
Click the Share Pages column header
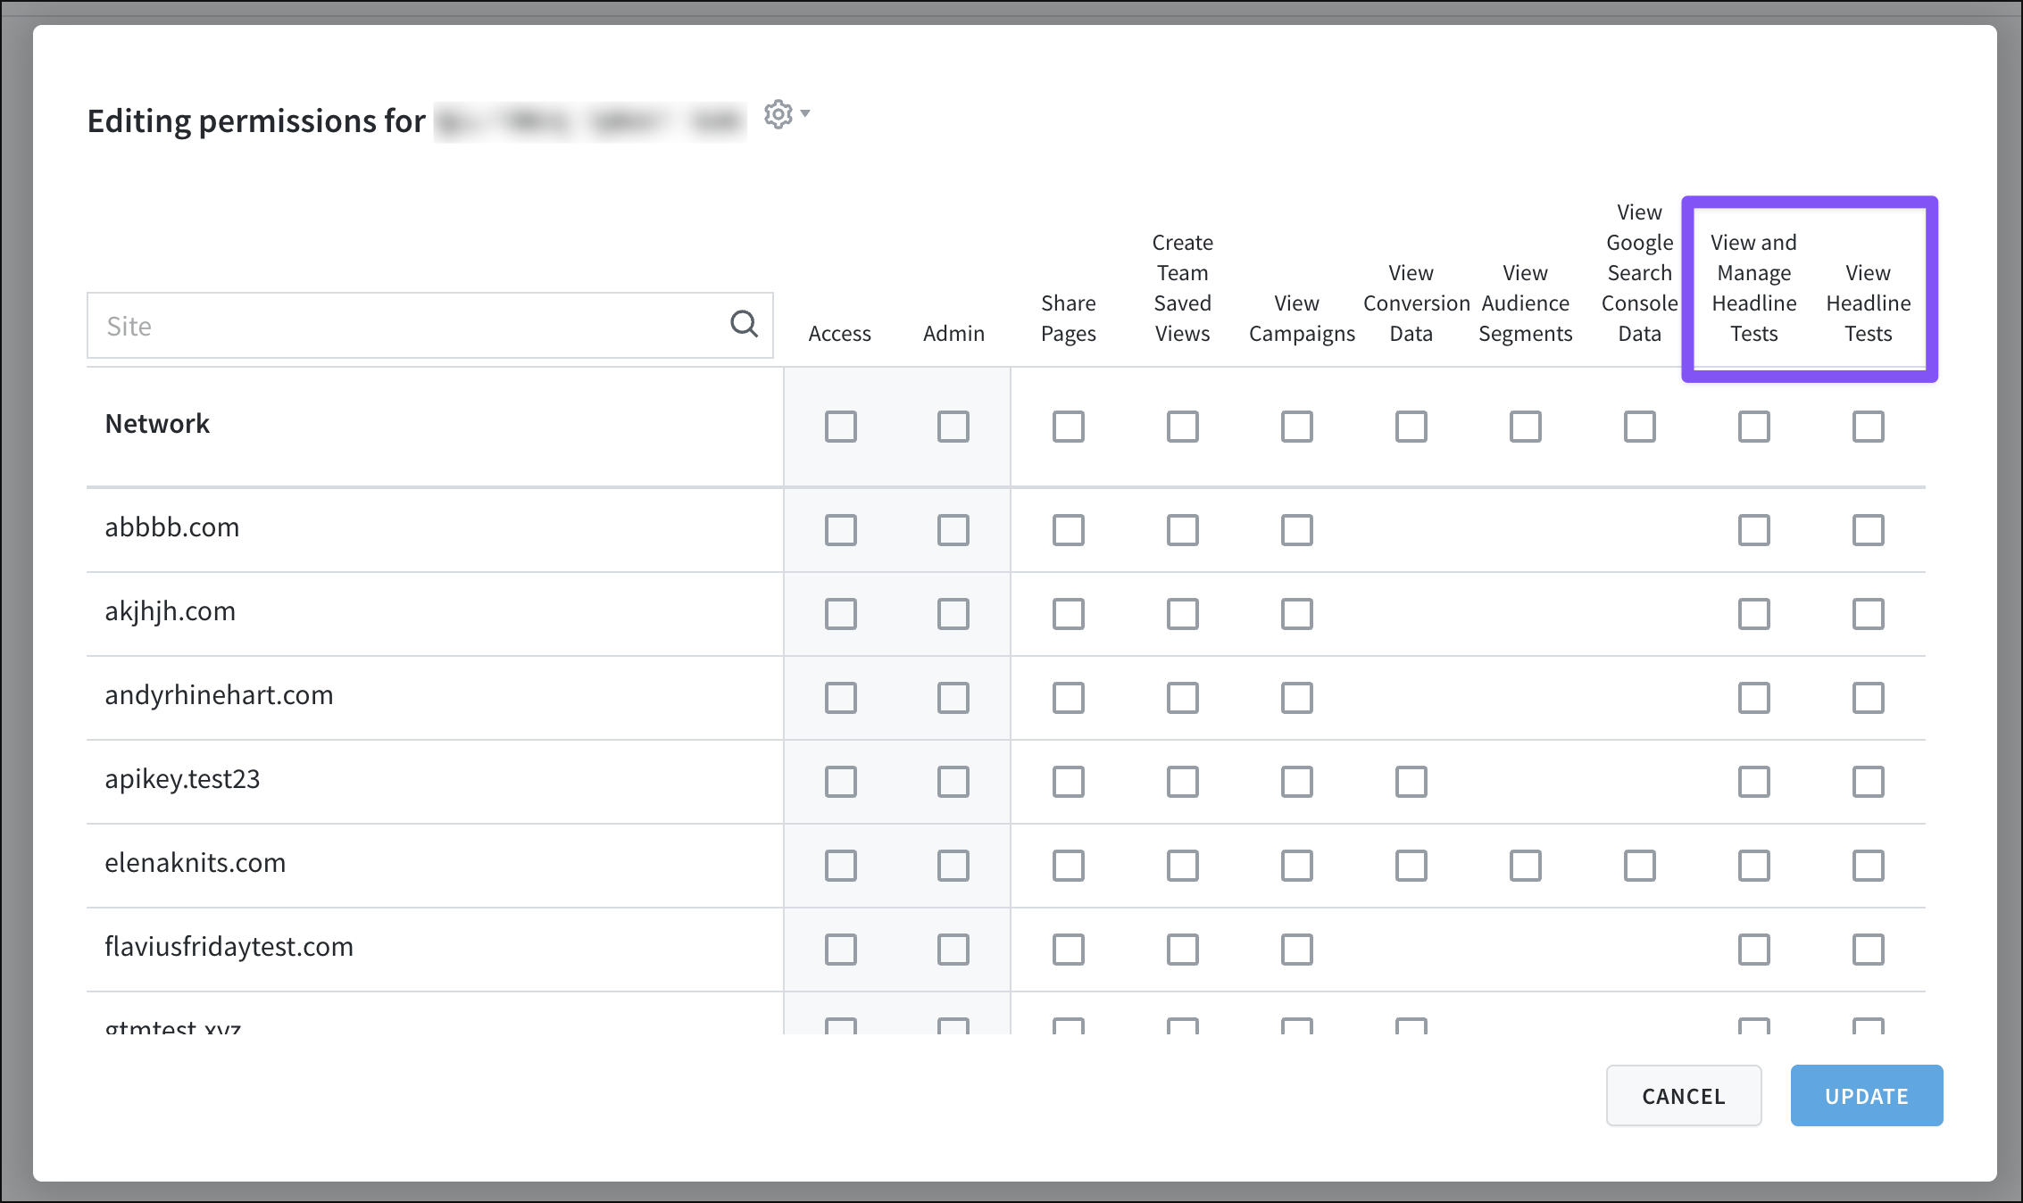click(x=1069, y=319)
